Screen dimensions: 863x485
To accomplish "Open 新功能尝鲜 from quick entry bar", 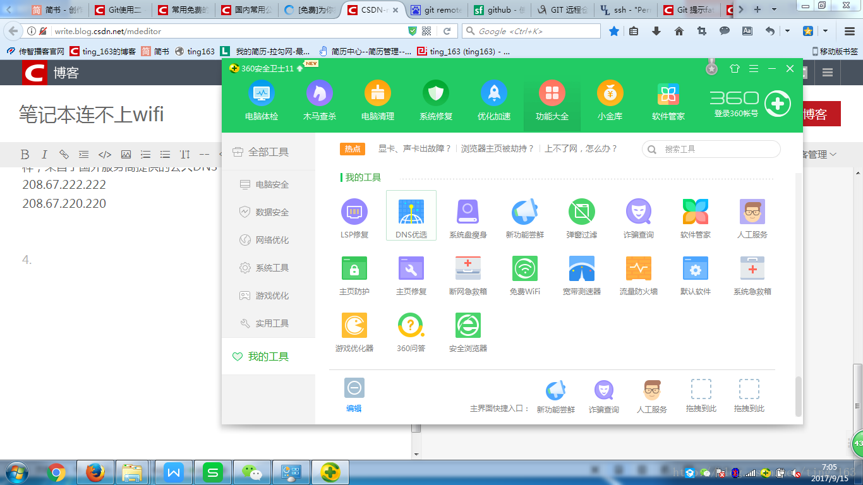I will pyautogui.click(x=556, y=397).
